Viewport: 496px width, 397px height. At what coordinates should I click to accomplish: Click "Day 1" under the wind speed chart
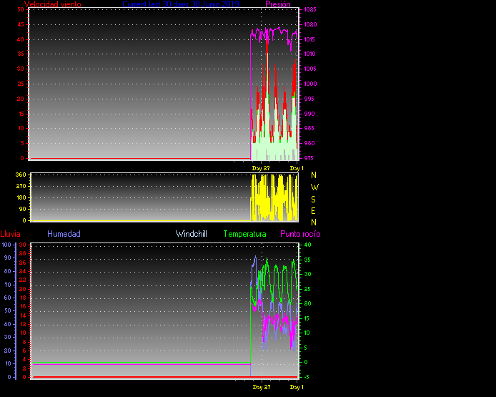coord(297,168)
